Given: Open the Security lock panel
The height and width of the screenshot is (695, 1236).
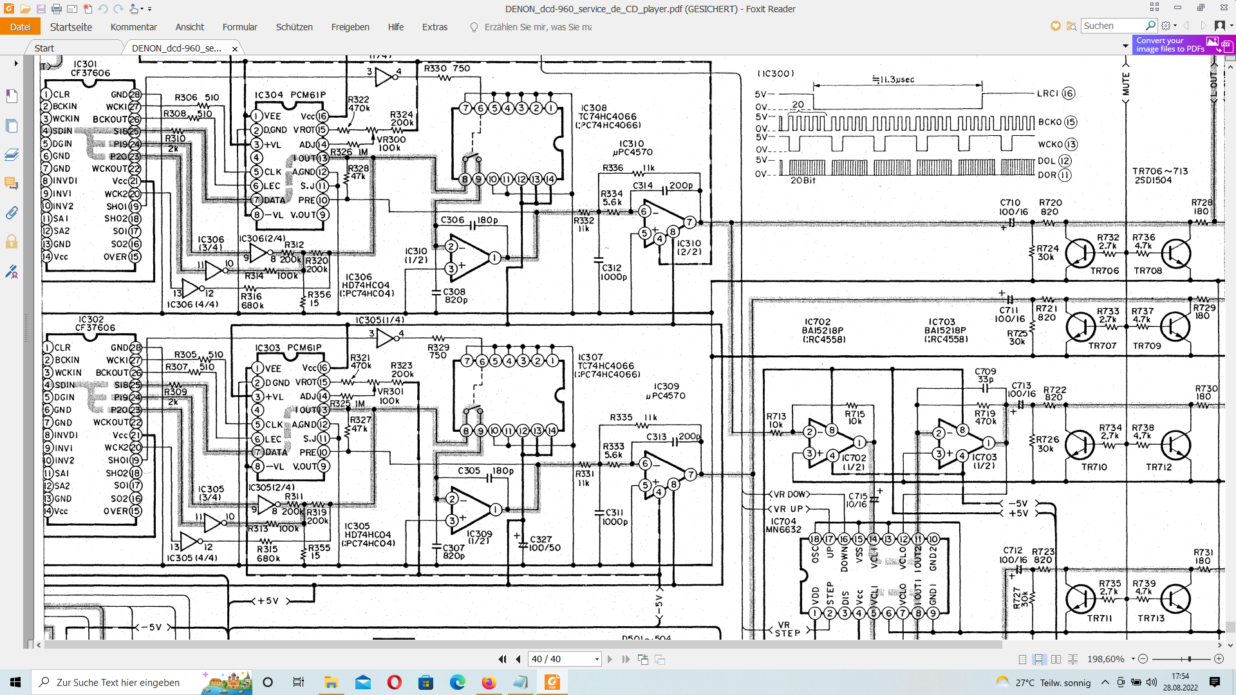Looking at the screenshot, I should click(12, 242).
